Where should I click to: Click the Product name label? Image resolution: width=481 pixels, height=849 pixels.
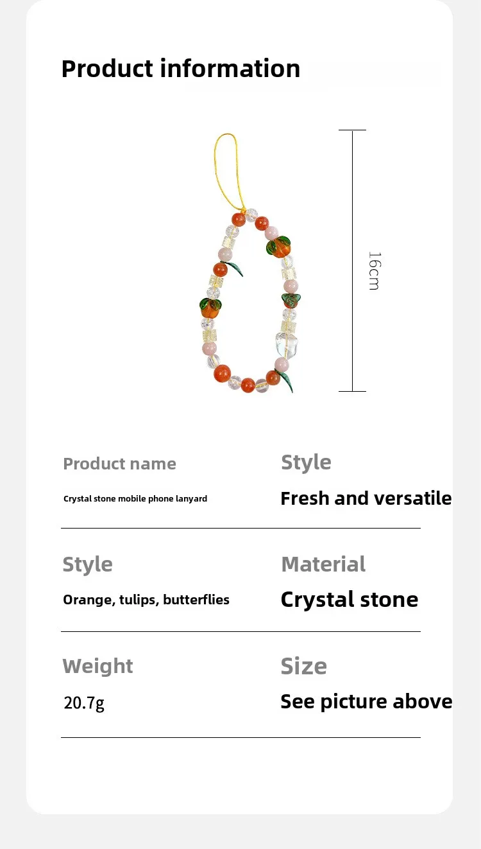[x=119, y=464]
